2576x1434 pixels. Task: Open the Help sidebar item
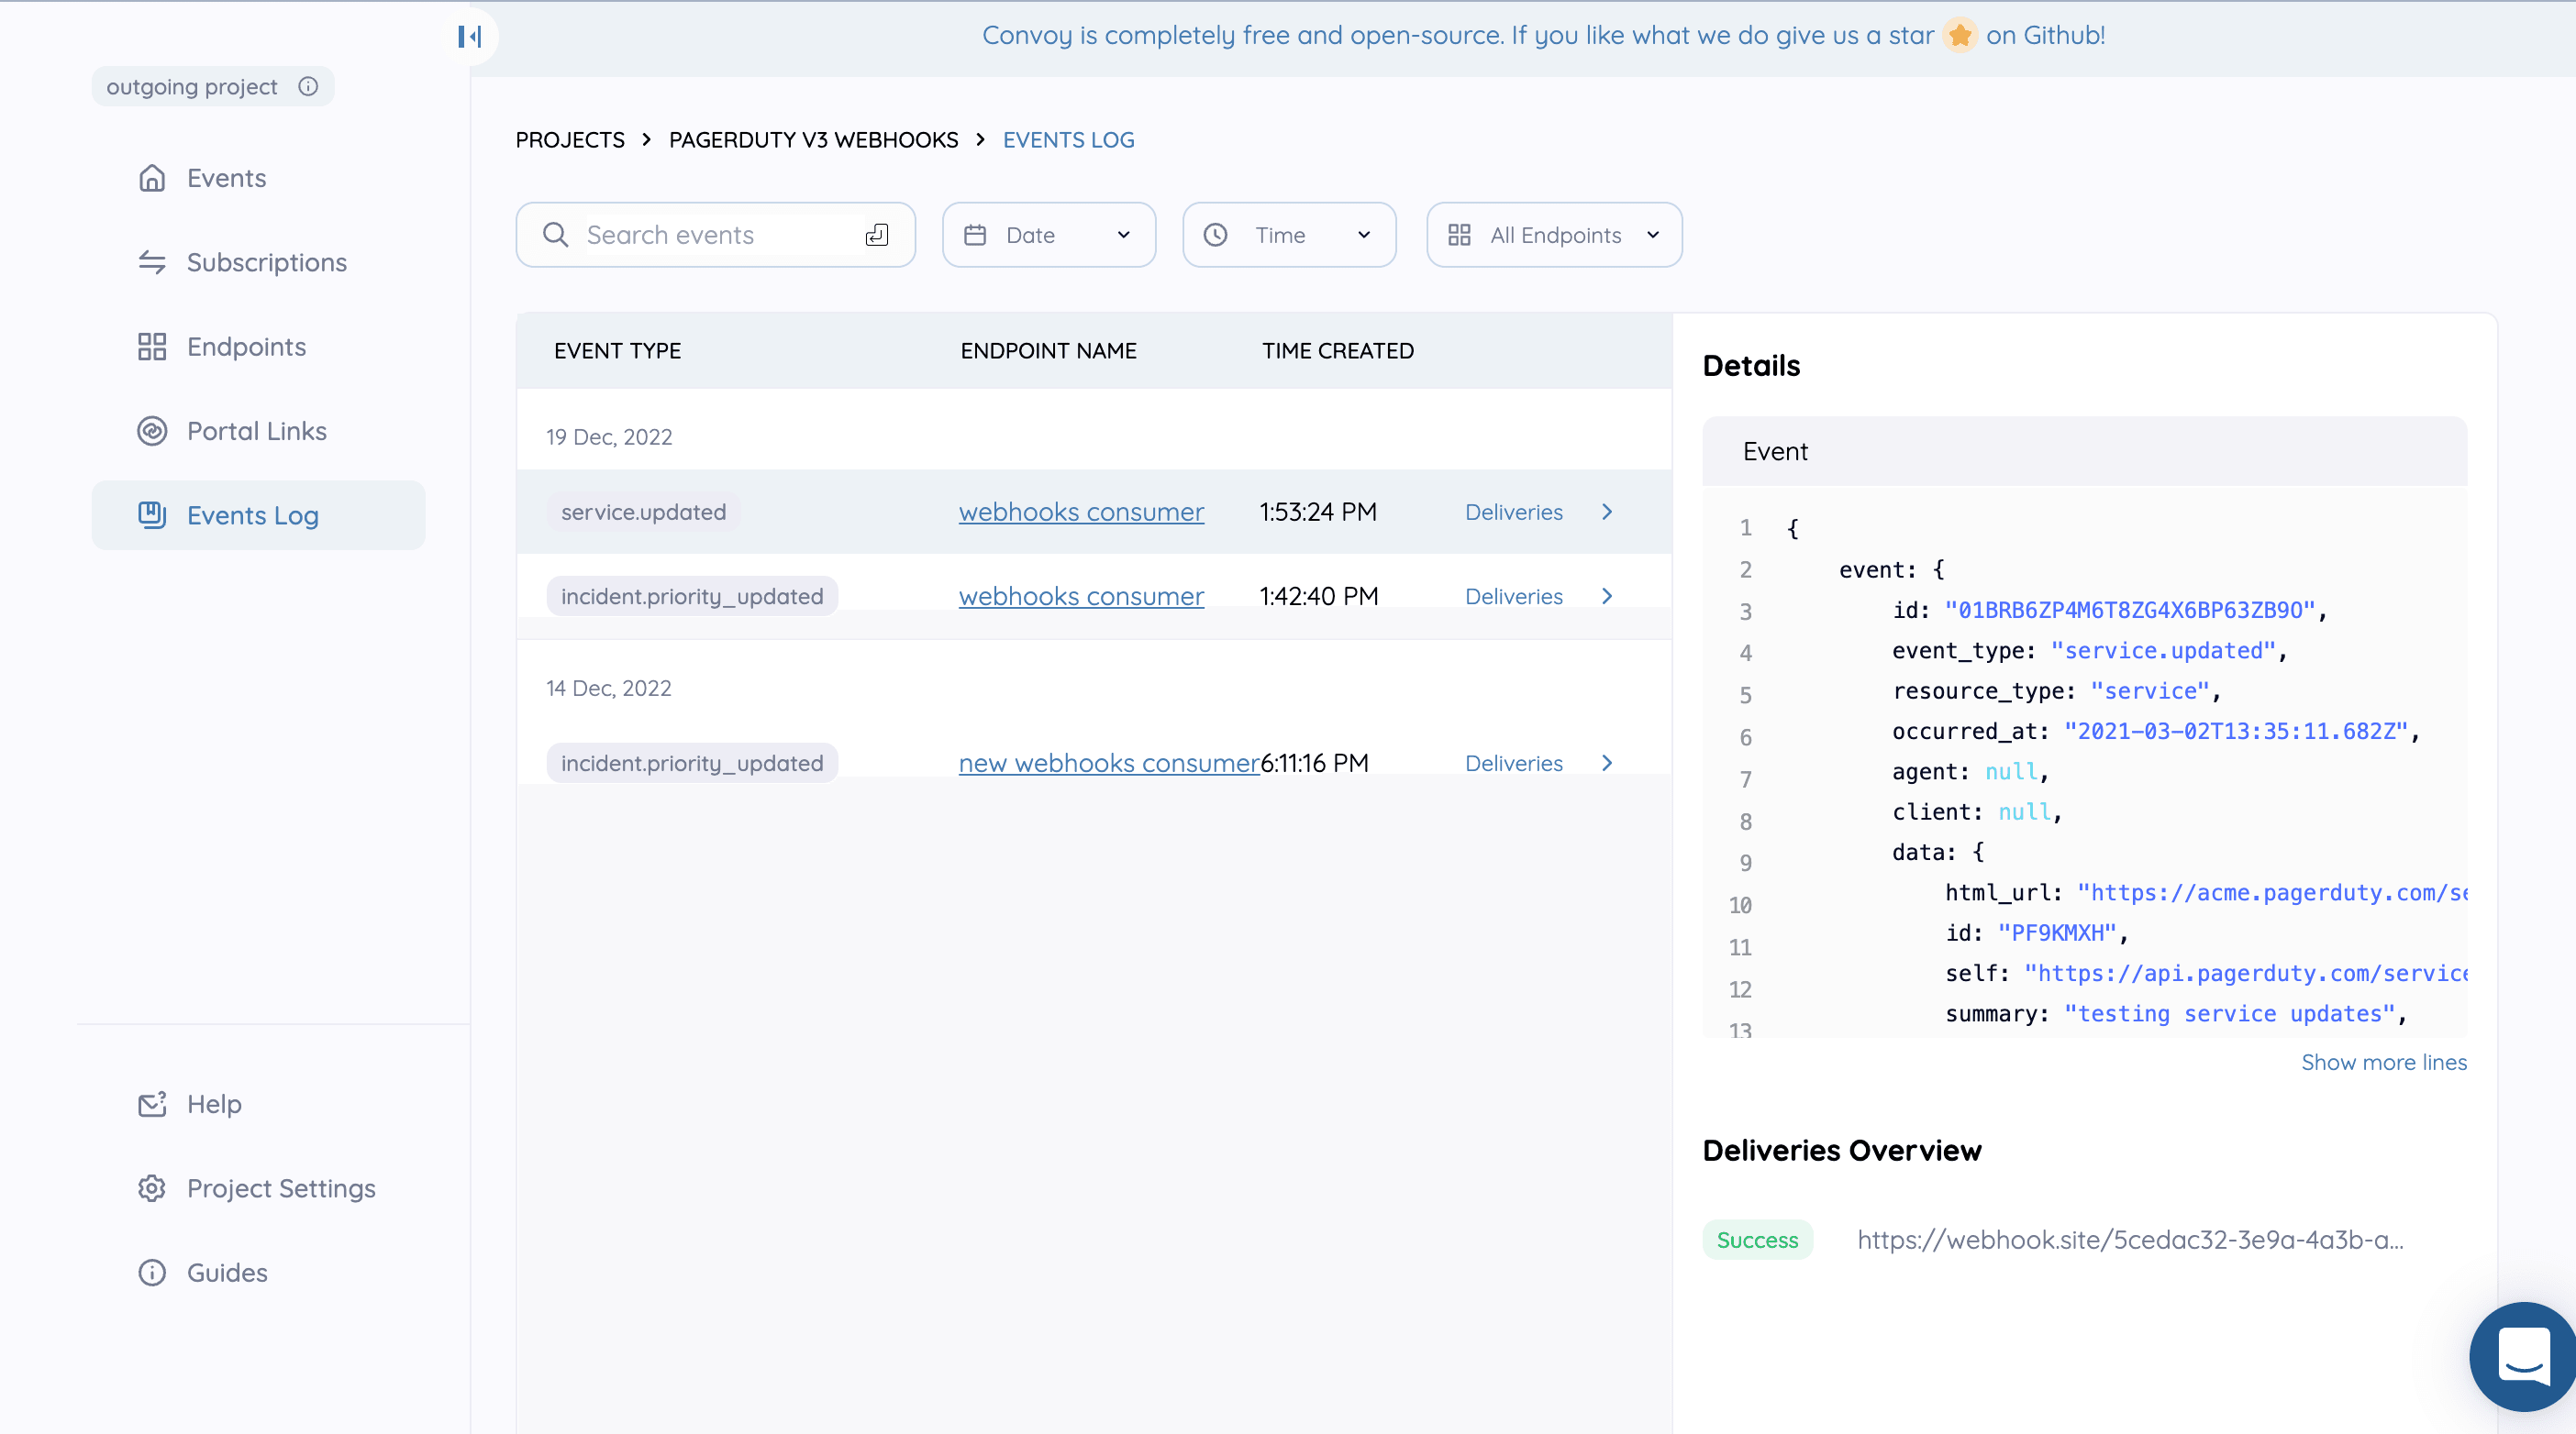coord(214,1104)
